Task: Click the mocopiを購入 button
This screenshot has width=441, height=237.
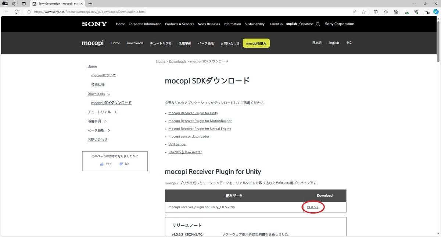Action: 257,43
